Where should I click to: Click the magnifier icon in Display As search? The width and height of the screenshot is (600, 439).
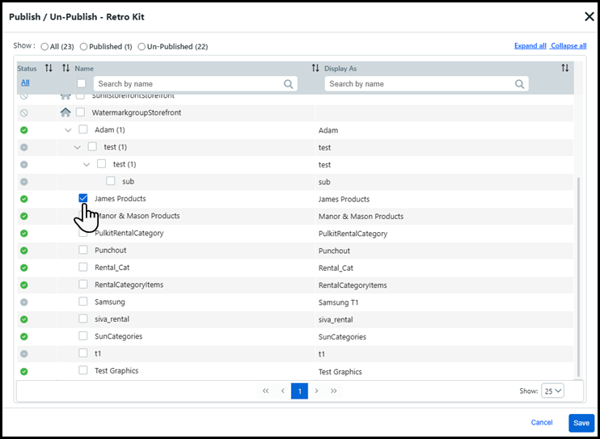[520, 84]
